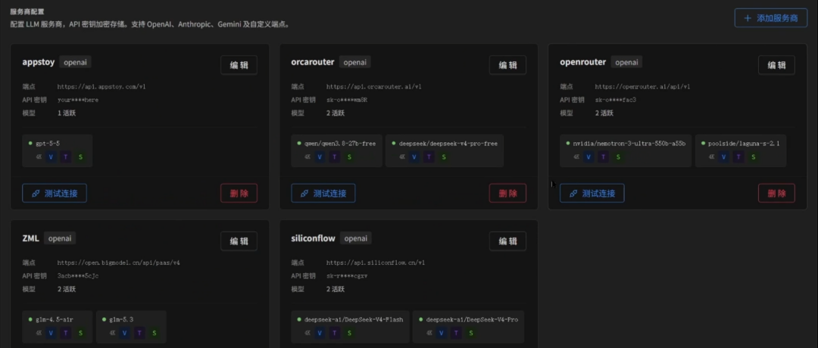Click the openai tag beside ZML
This screenshot has height=348, width=818.
(60, 238)
